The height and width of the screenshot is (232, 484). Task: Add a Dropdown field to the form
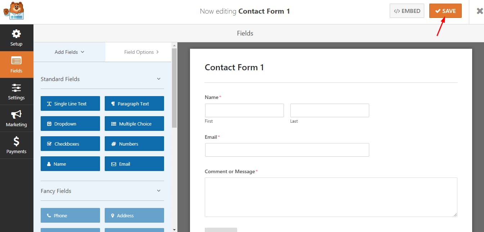tap(70, 123)
